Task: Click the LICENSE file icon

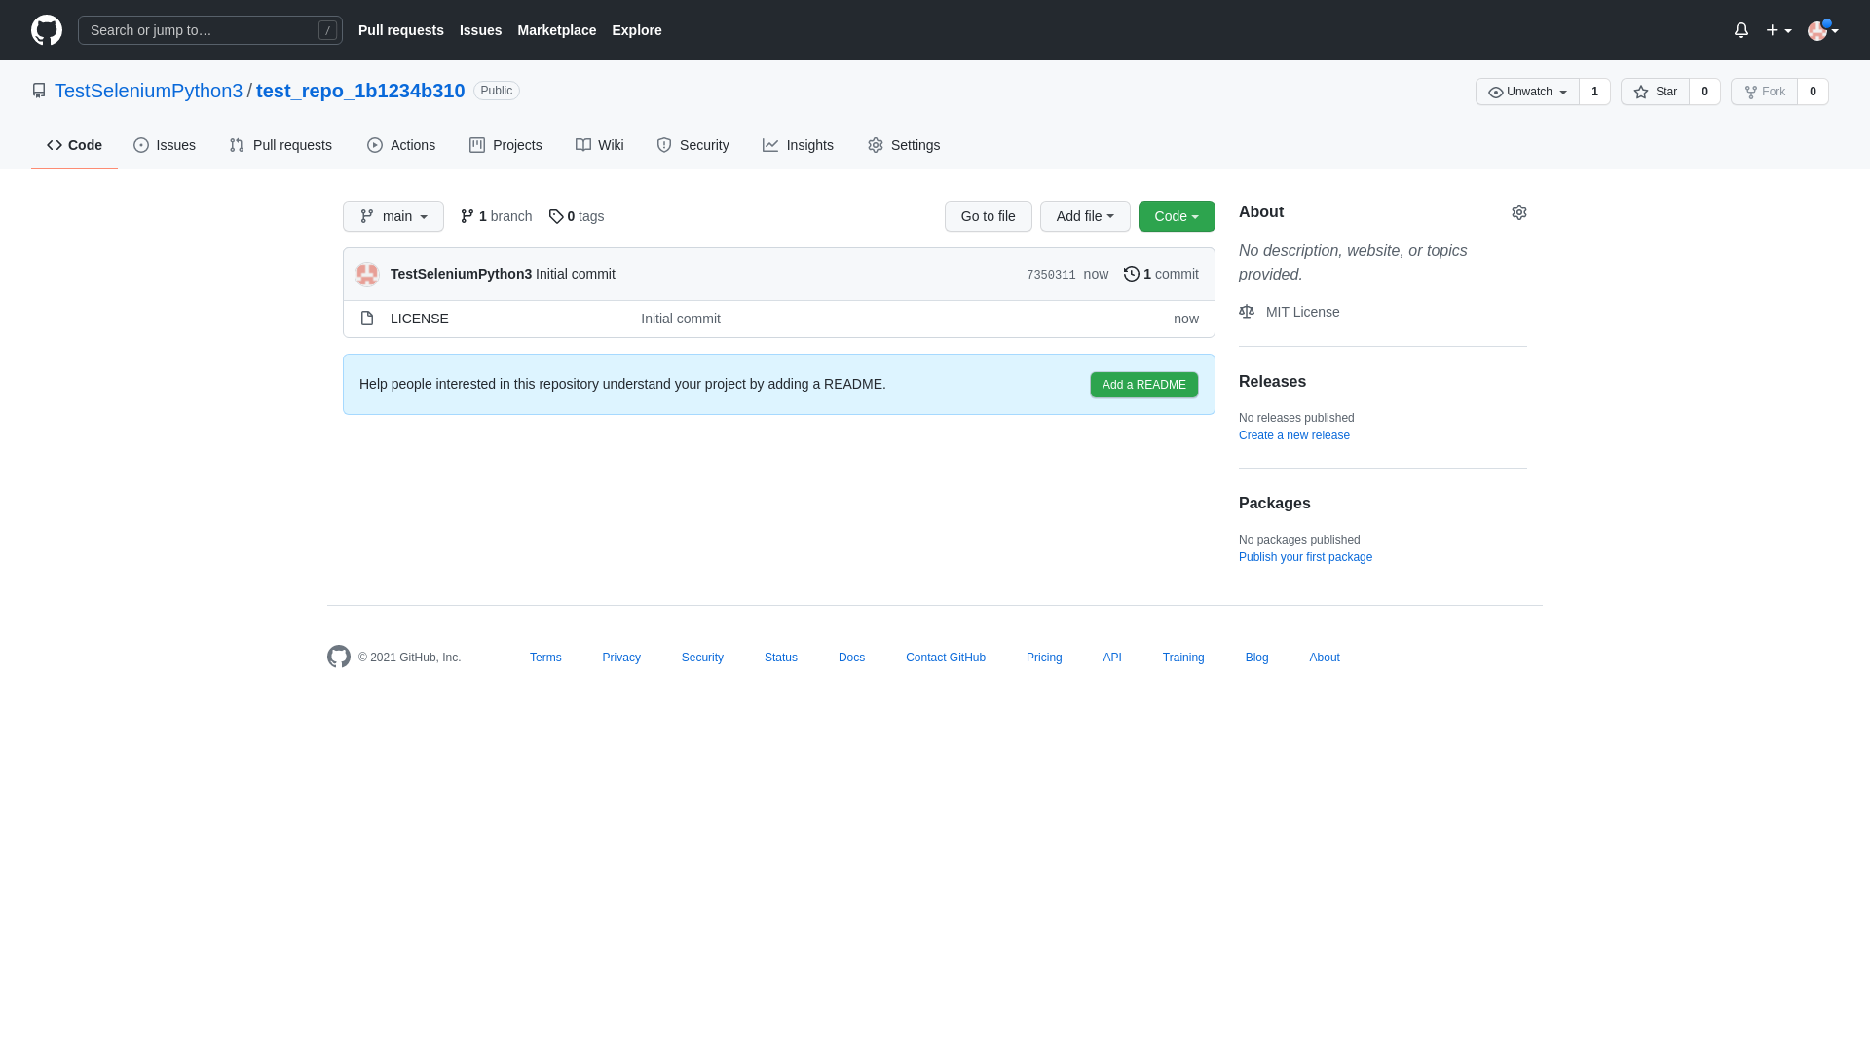Action: coord(367,319)
